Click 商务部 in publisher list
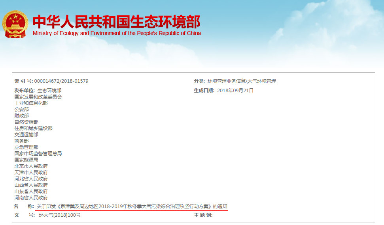This screenshot has height=225, width=384. click(x=21, y=141)
